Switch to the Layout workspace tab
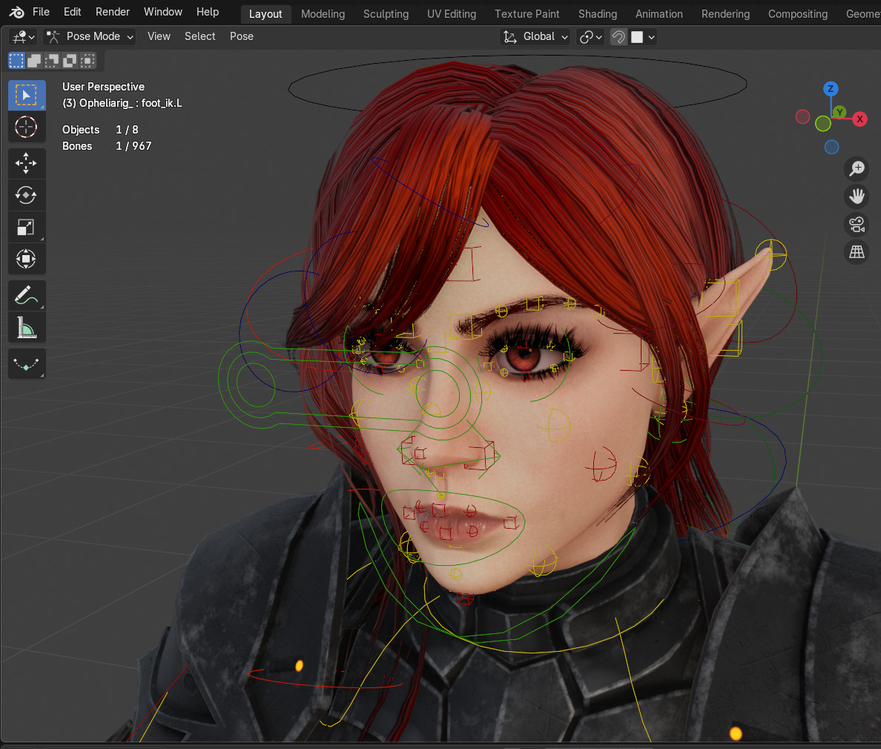This screenshot has height=749, width=881. pyautogui.click(x=265, y=14)
